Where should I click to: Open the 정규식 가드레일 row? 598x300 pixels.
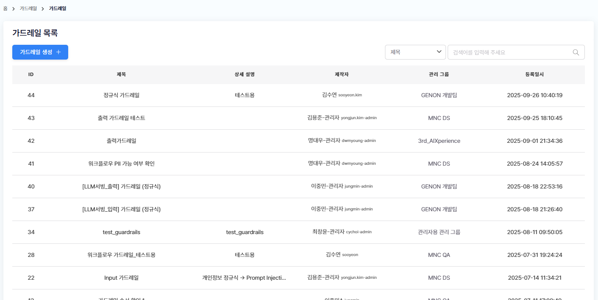tap(121, 95)
